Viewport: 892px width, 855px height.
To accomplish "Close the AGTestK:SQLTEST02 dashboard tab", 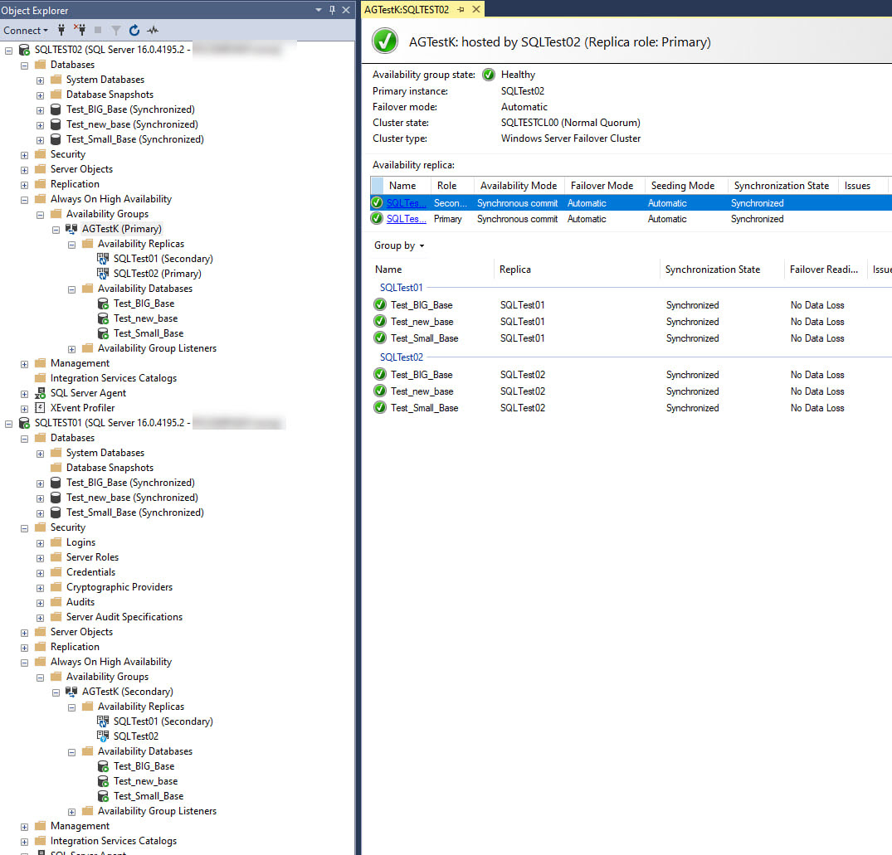I will coord(476,10).
